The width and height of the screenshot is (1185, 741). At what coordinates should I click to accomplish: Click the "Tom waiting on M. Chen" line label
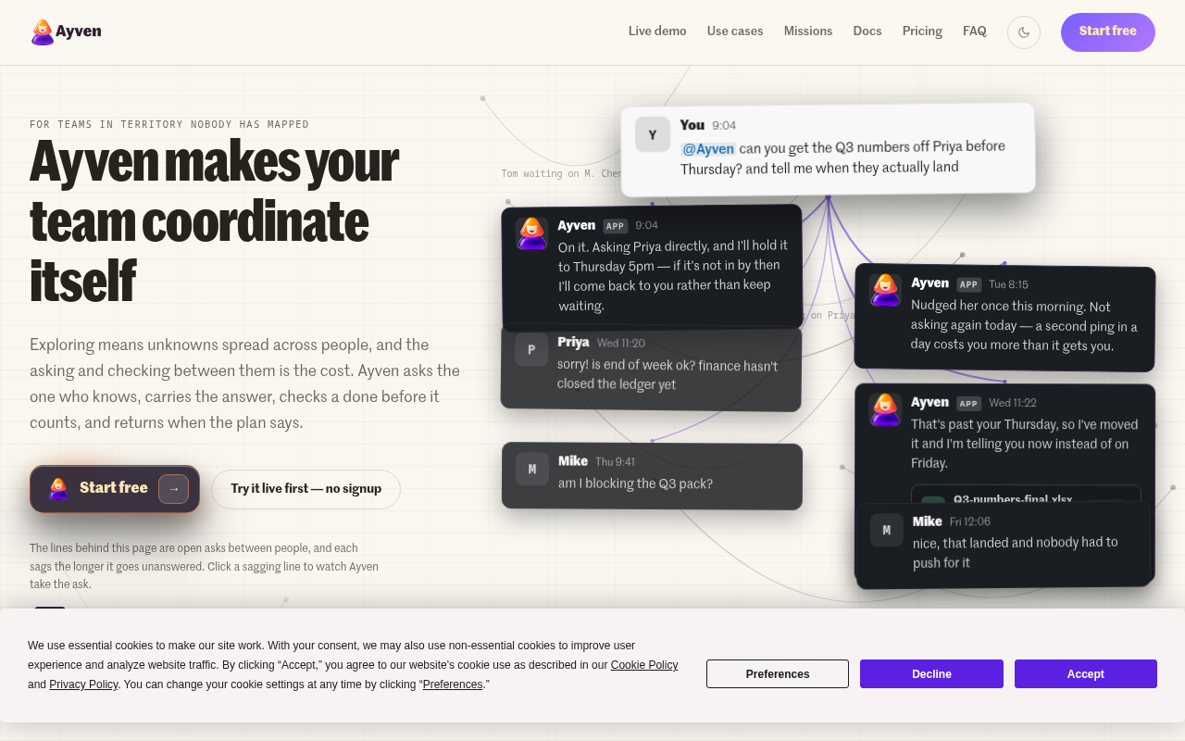click(561, 173)
